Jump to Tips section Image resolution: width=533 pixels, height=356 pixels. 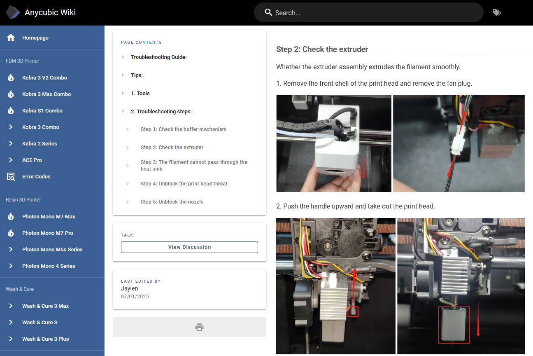coord(137,75)
